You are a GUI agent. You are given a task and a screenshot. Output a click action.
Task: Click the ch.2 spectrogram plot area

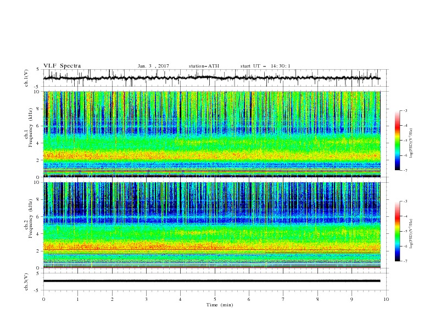pyautogui.click(x=212, y=225)
